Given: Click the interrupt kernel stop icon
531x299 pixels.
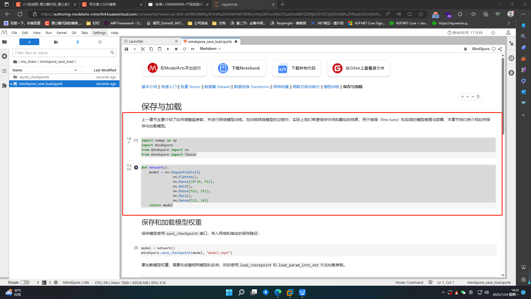Looking at the screenshot, I should (176, 48).
